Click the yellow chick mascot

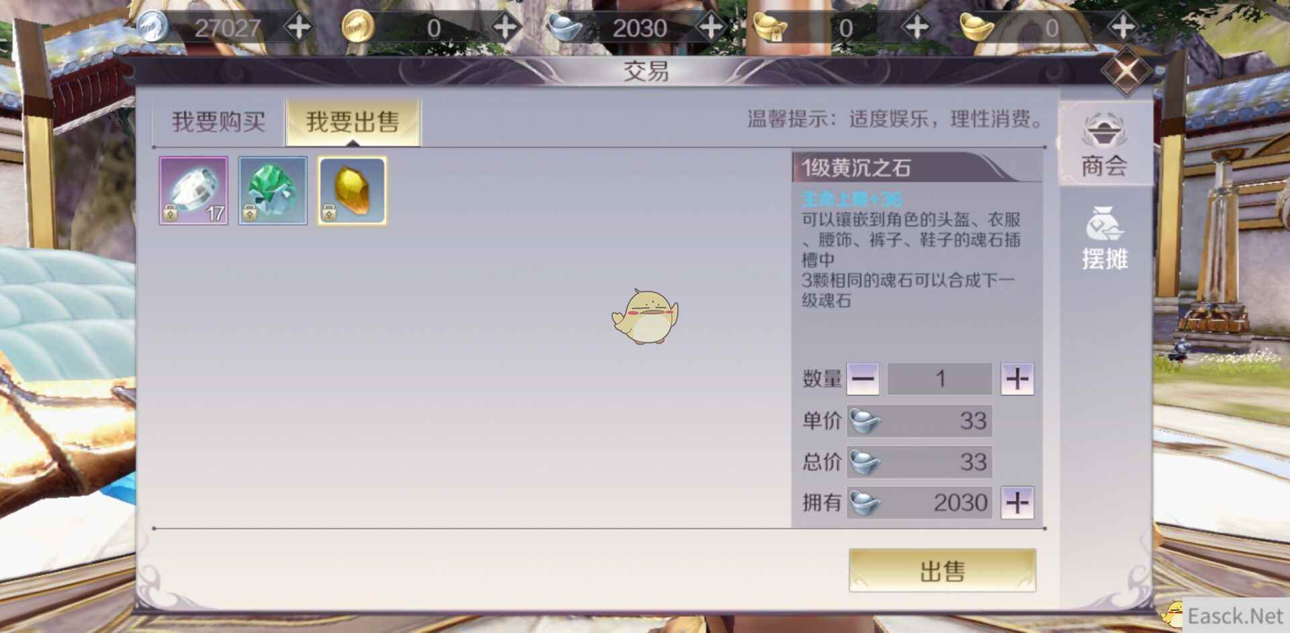coord(645,317)
